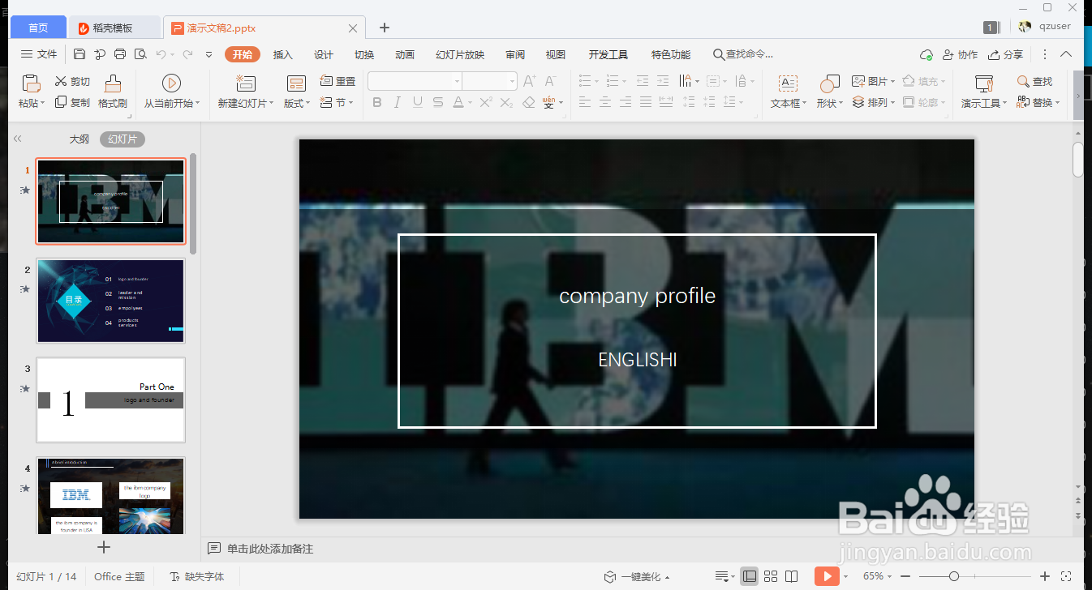Click the Decrease Font Size A- icon
Screen dimensions: 1092x590
550,81
